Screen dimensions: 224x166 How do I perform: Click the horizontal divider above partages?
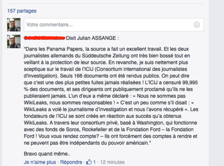(105, 3)
